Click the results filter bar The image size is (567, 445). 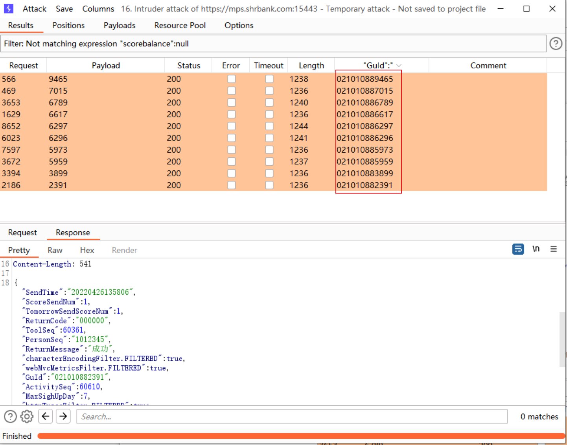pyautogui.click(x=273, y=44)
